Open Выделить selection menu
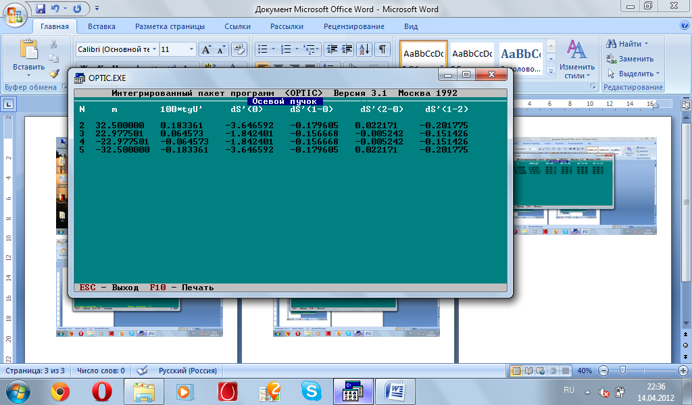The image size is (692, 405). [x=633, y=74]
